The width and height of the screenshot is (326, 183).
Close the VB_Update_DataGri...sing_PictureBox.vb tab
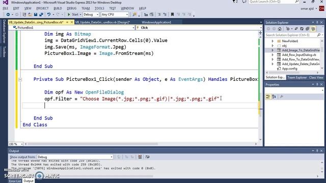click(72, 22)
